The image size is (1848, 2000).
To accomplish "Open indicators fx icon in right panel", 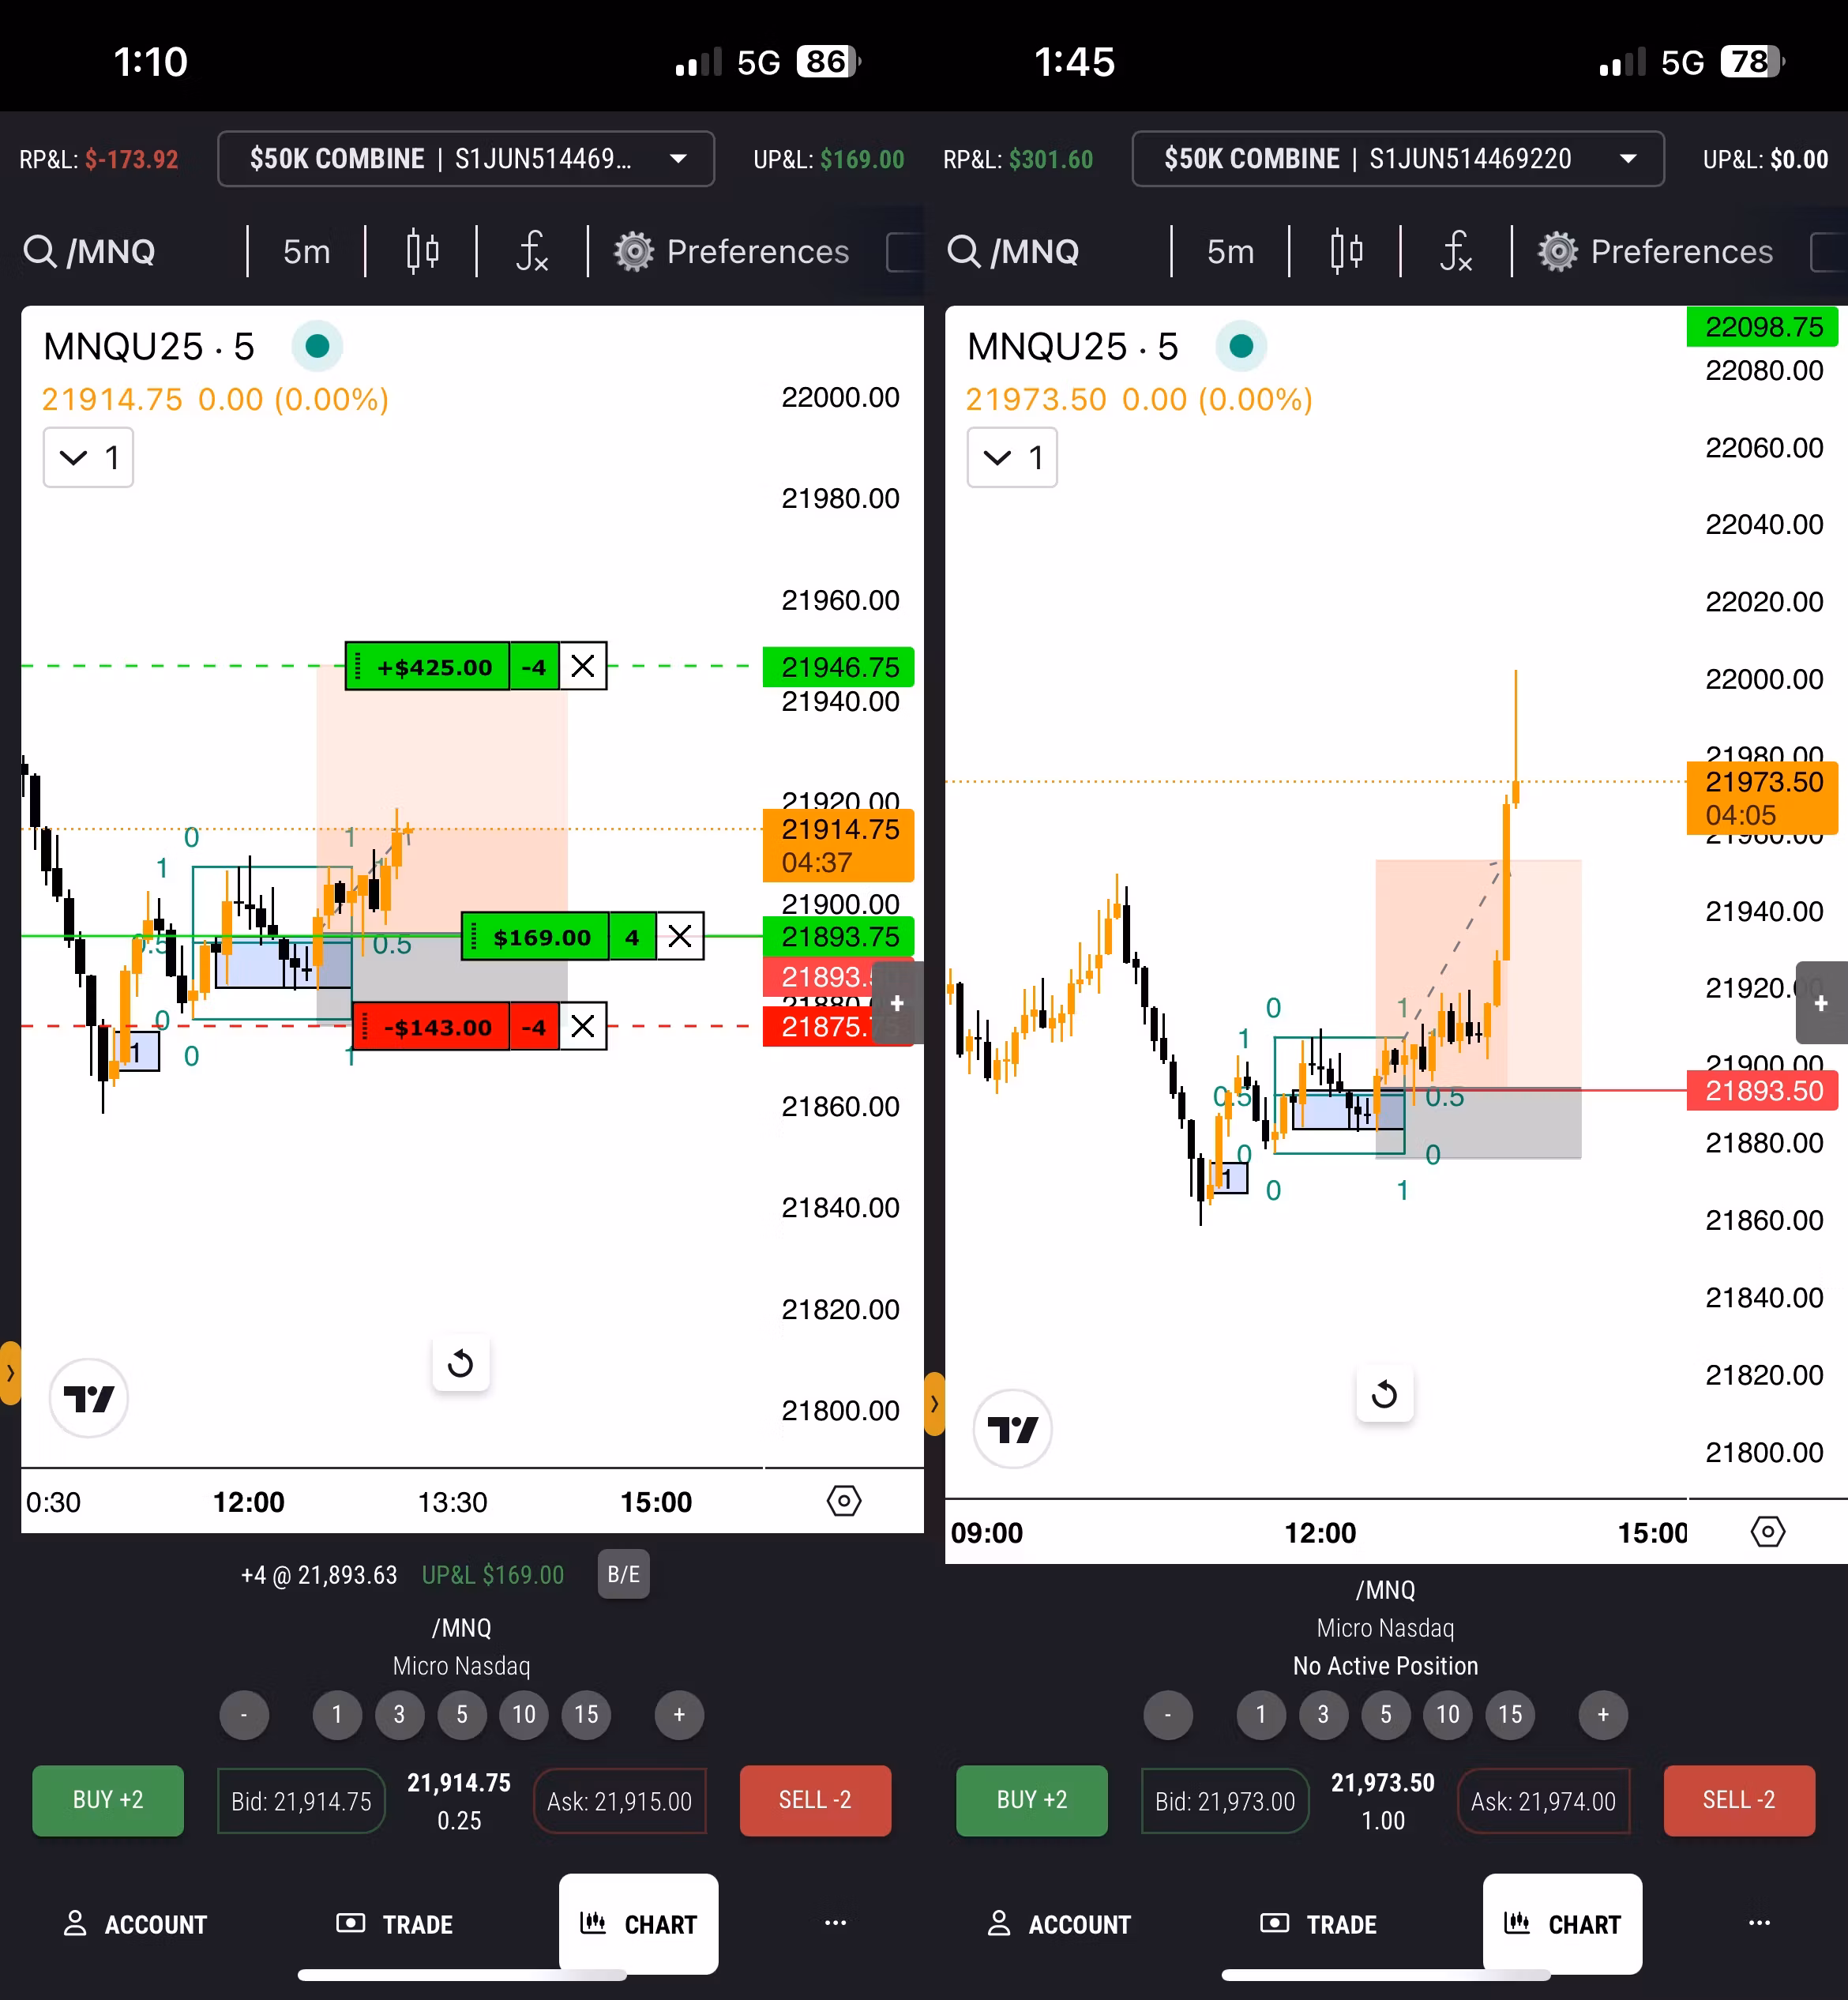I will click(1456, 251).
